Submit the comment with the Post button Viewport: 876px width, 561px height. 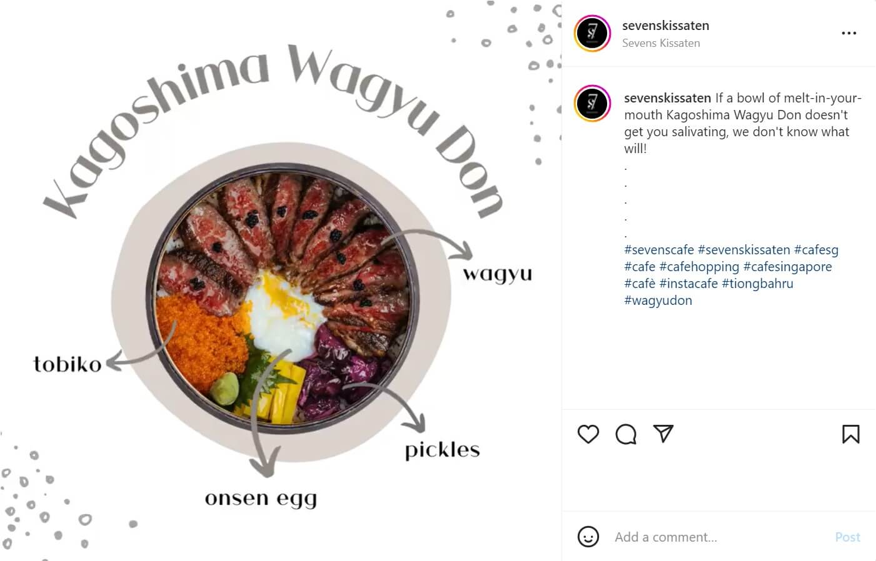tap(847, 537)
